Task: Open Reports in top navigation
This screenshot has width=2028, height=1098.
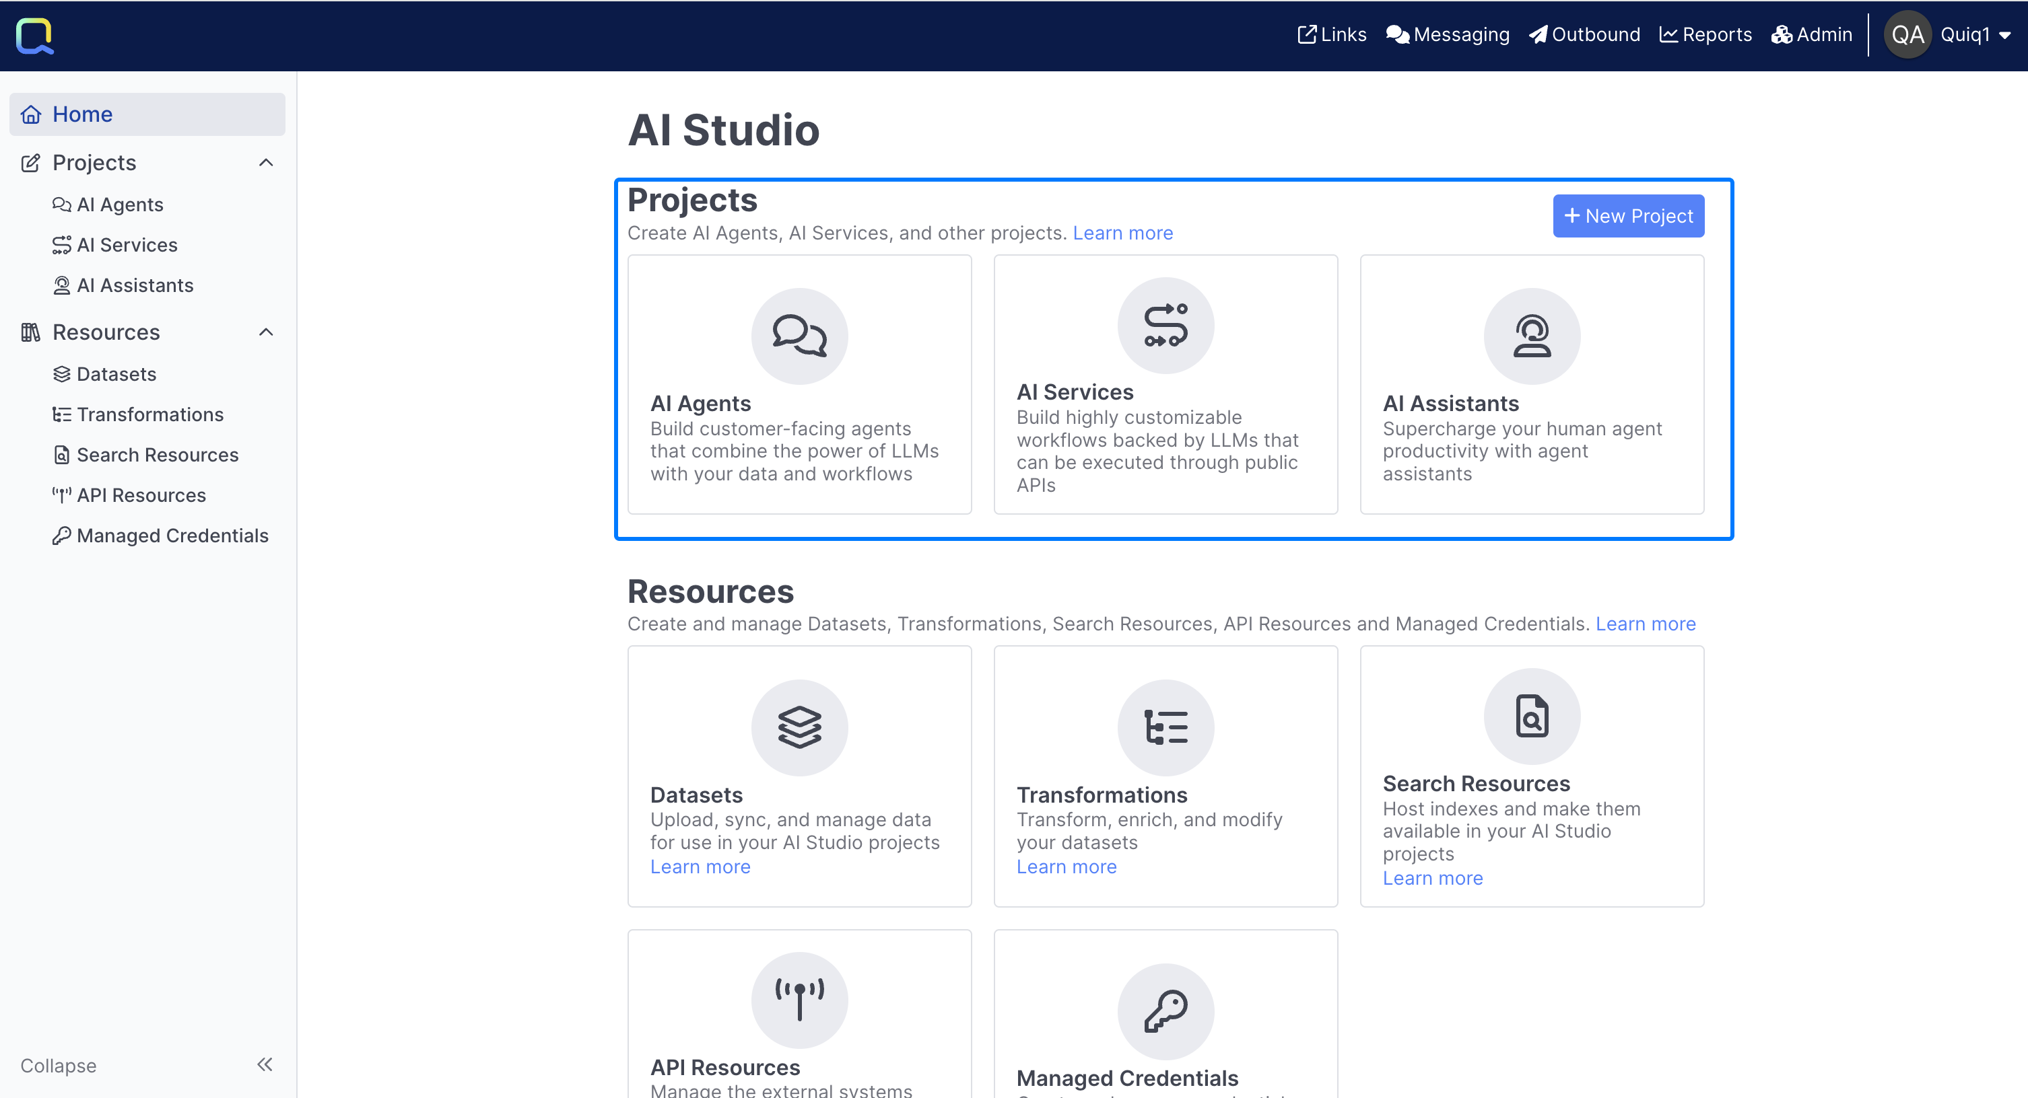Action: (x=1705, y=34)
